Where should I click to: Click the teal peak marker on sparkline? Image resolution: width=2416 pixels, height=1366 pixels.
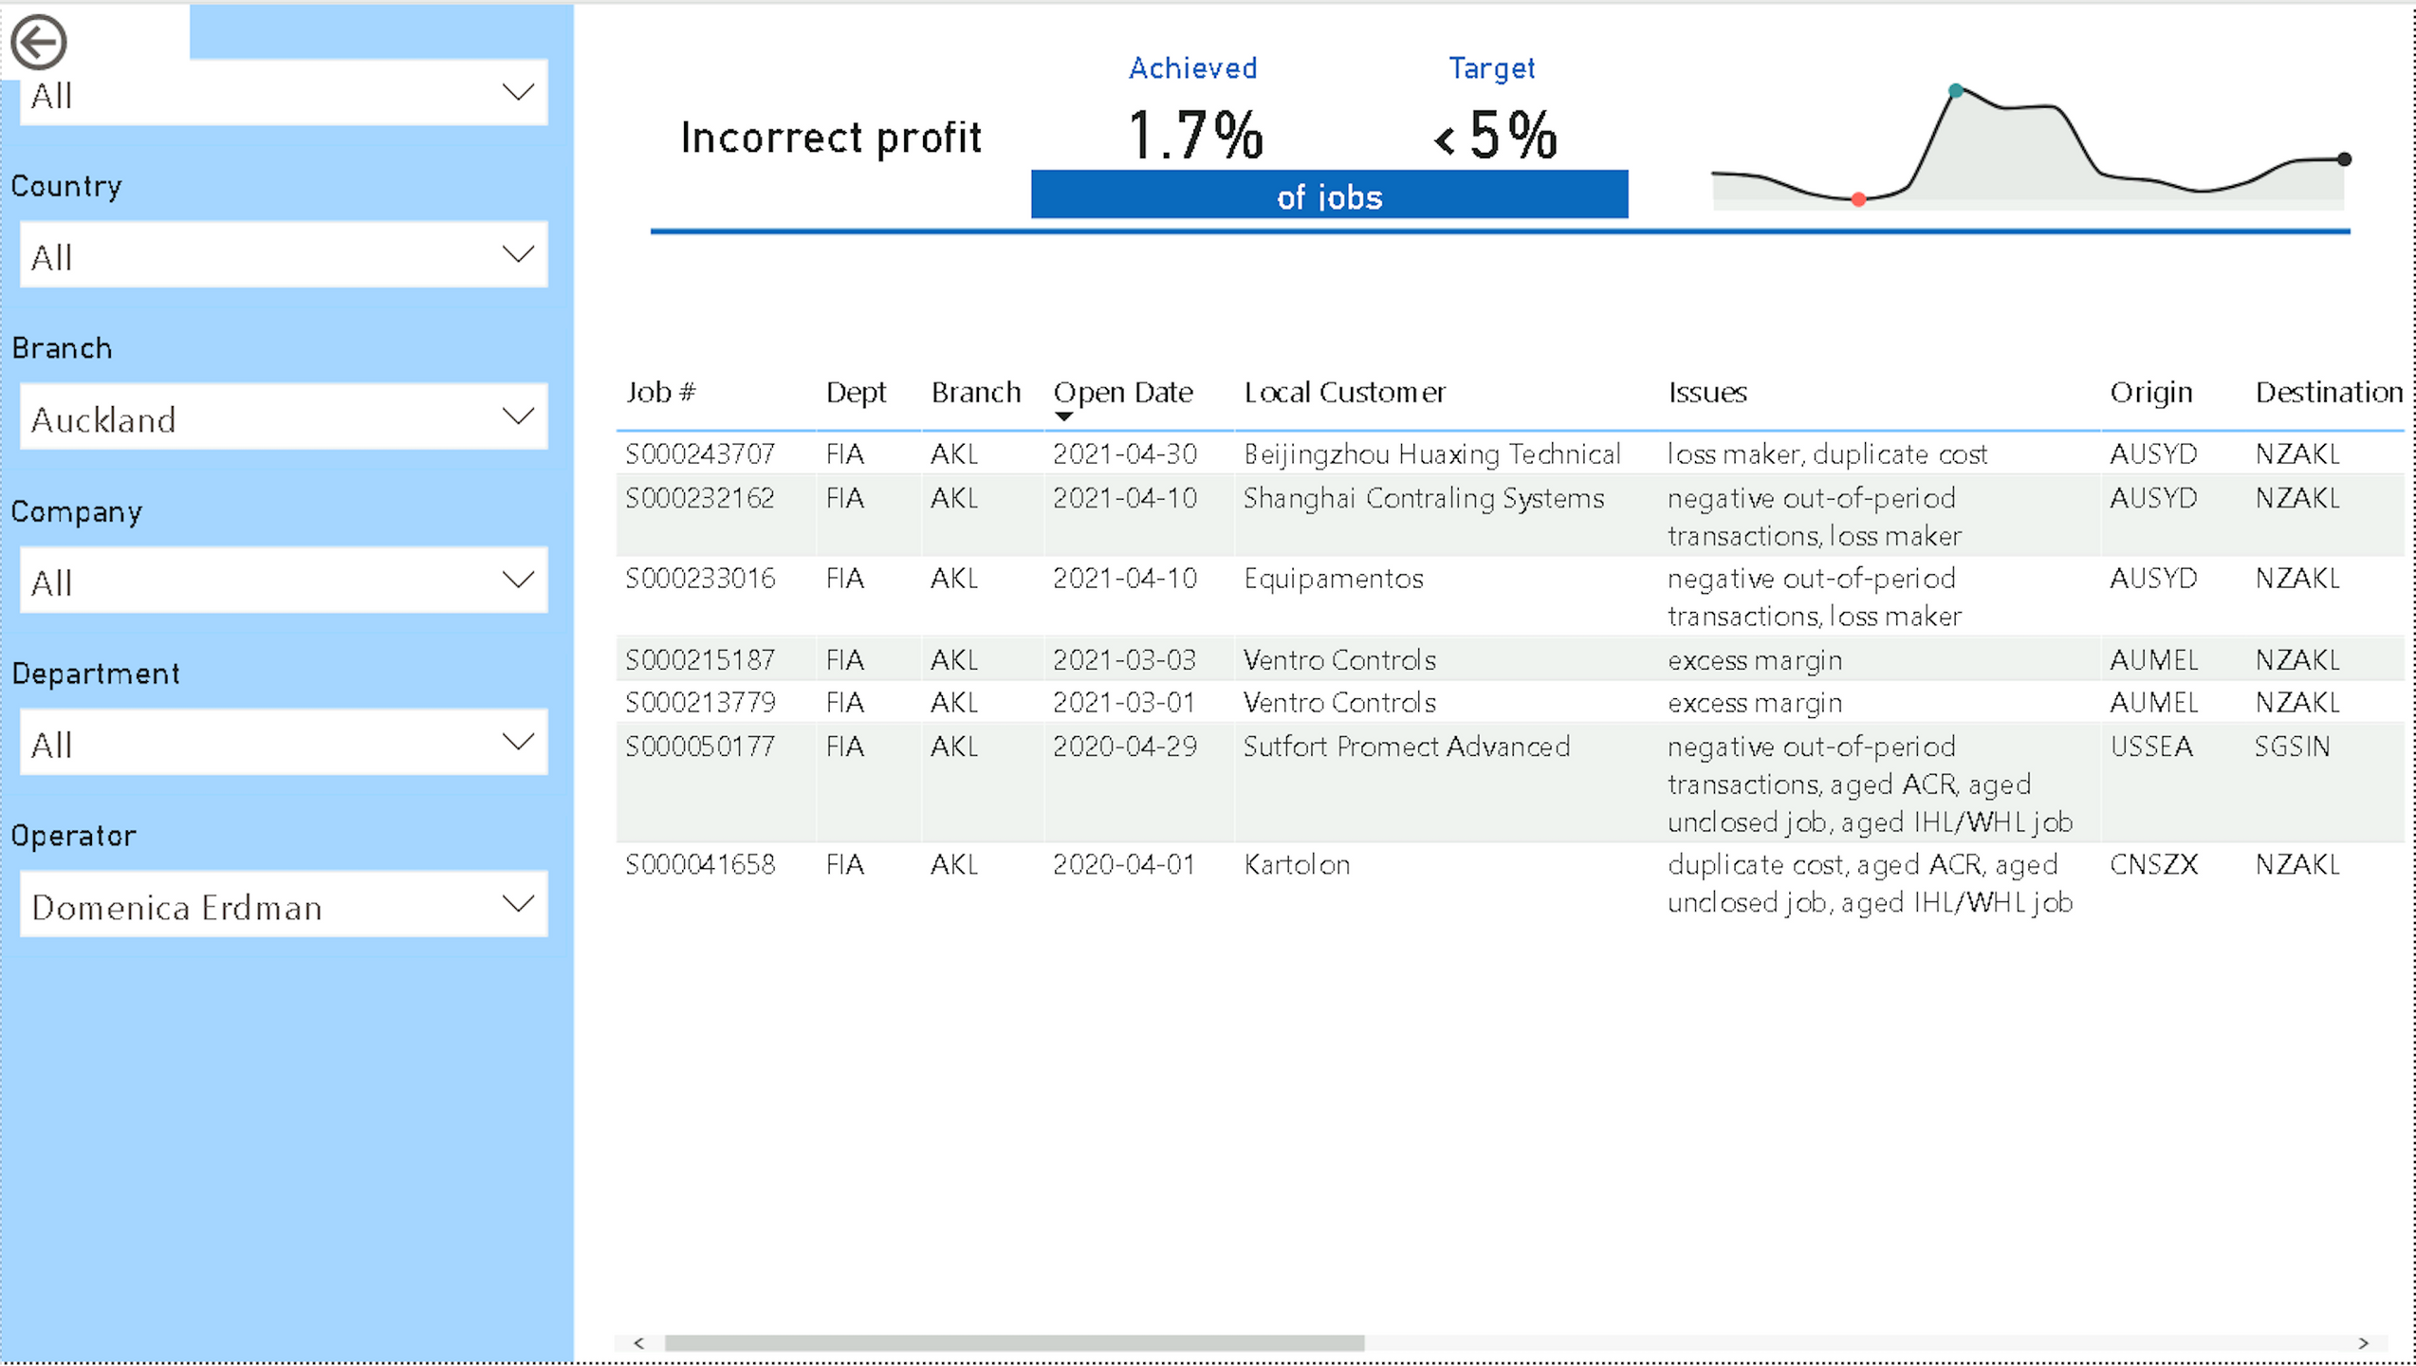(1956, 91)
